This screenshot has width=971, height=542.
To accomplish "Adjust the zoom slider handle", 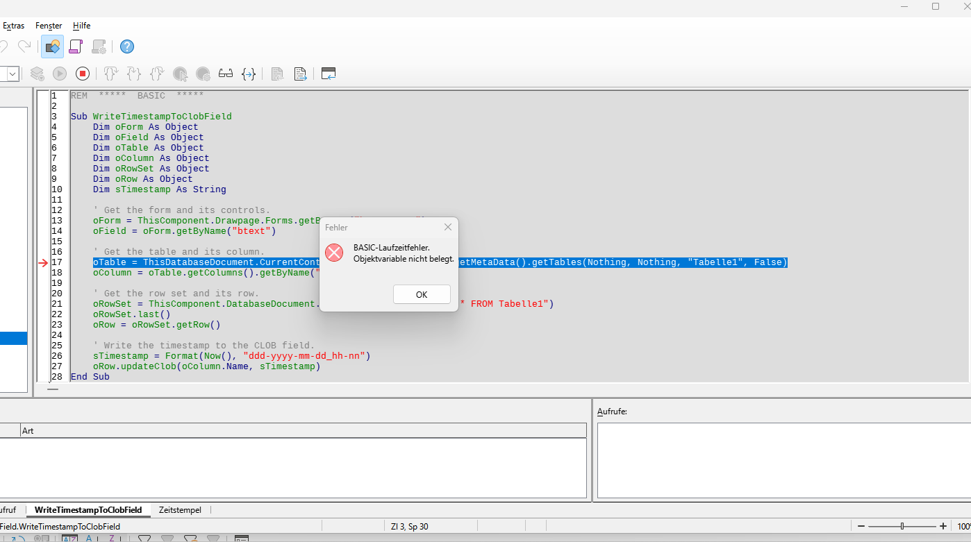I will [902, 526].
